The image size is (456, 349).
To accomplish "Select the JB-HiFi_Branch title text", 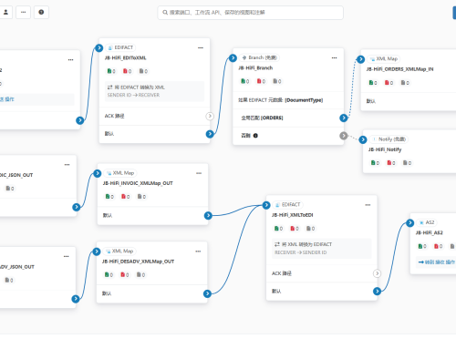I will [255, 68].
